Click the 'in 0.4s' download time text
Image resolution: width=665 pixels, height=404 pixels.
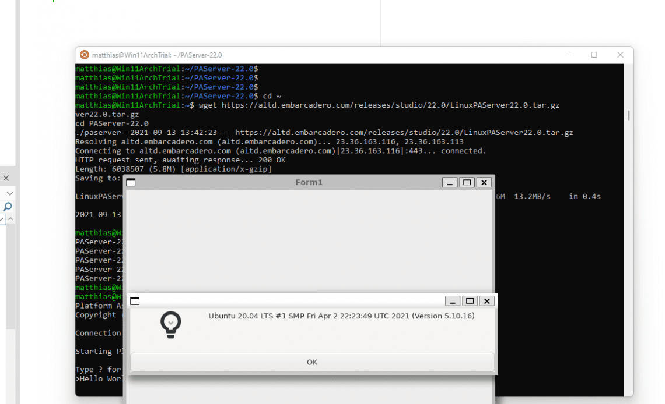[585, 196]
